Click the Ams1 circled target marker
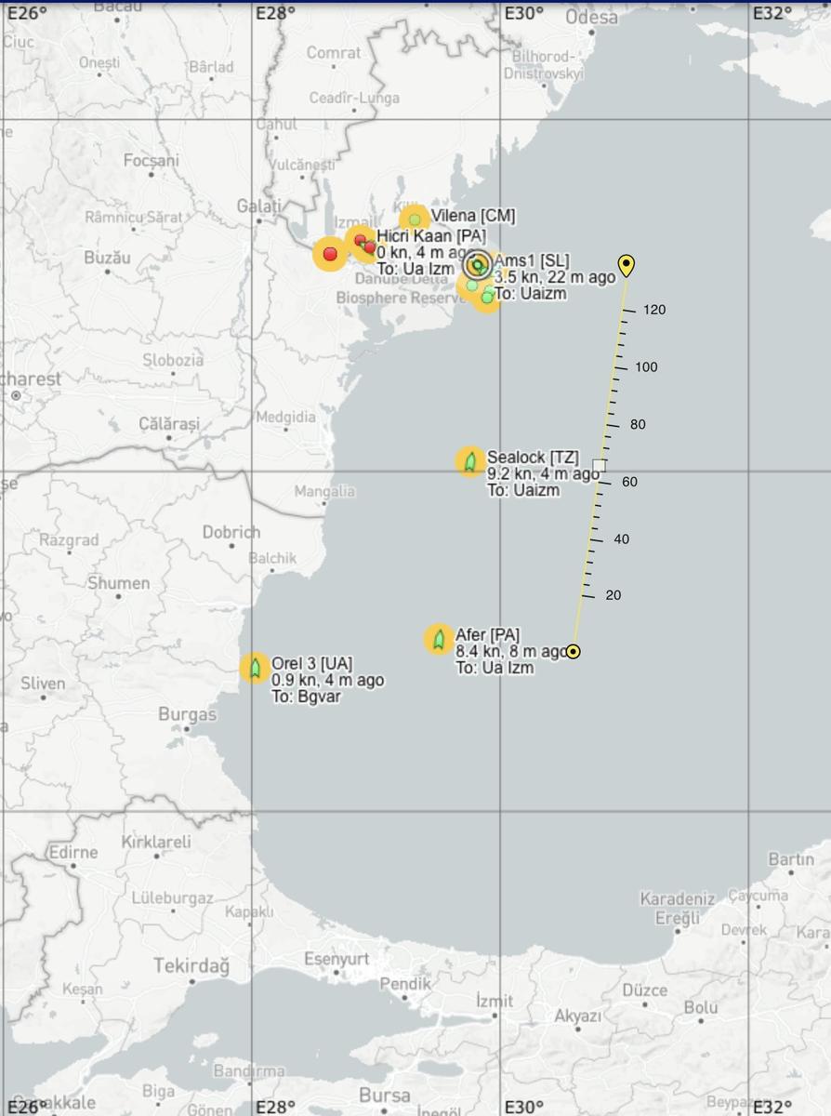The image size is (831, 1116). 477,265
